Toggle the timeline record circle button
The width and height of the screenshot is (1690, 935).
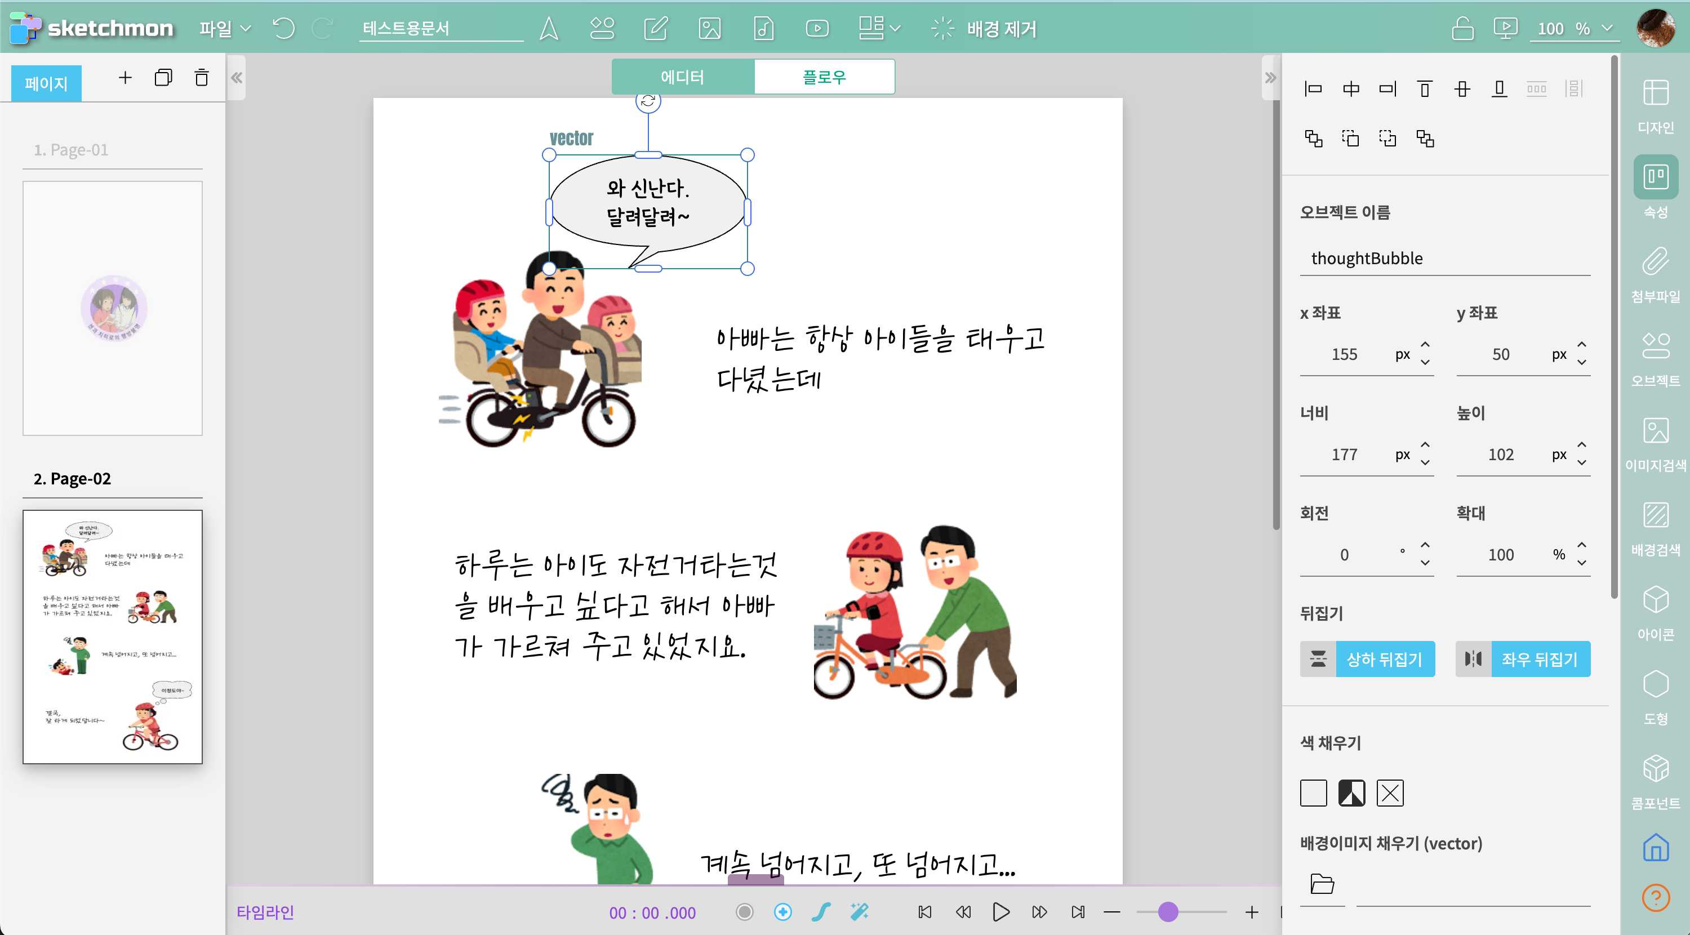744,911
